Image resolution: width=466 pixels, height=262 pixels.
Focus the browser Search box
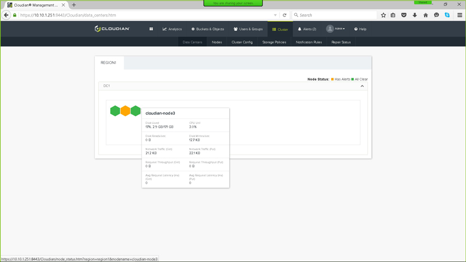[334, 15]
